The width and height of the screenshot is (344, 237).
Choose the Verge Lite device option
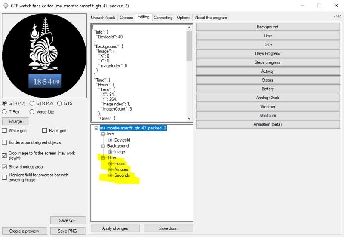pos(32,112)
